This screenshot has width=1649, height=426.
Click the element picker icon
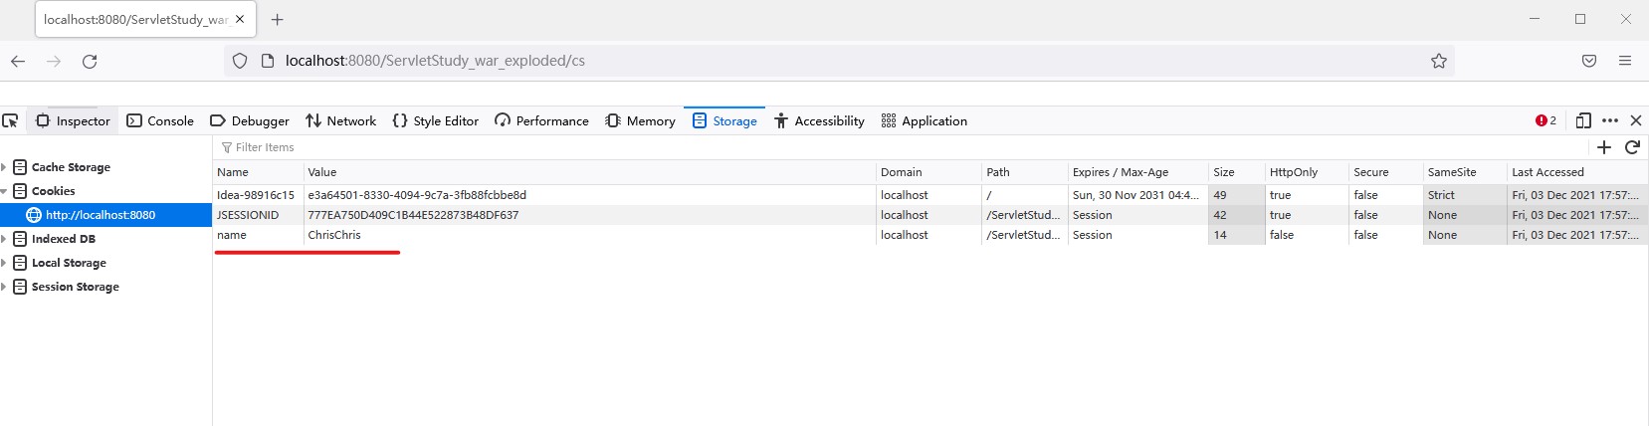coord(11,120)
